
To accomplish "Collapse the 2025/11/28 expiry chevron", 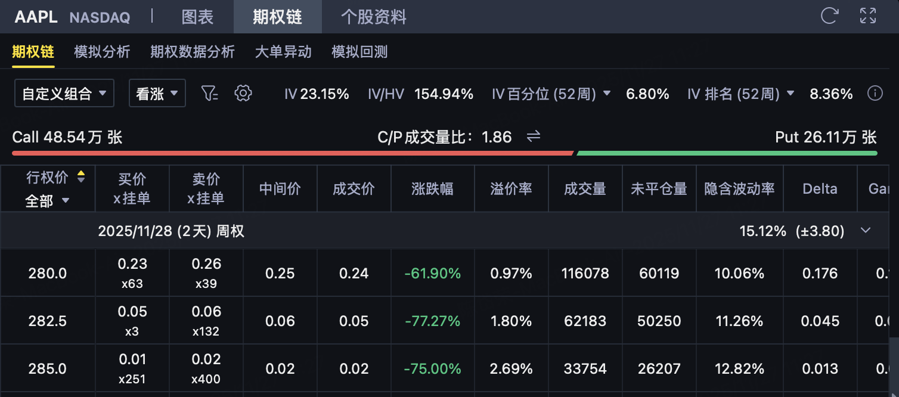I will click(866, 231).
